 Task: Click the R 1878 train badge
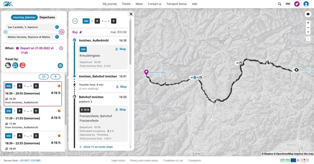click(x=85, y=110)
